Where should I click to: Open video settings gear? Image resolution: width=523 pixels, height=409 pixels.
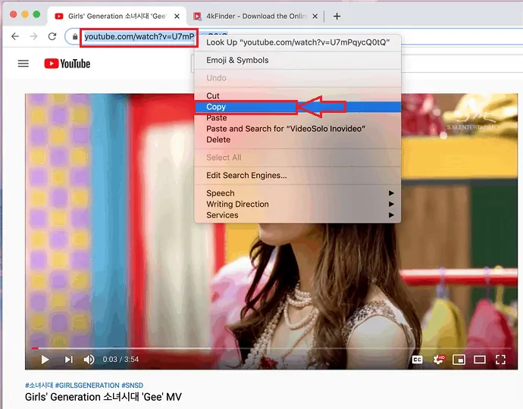click(438, 360)
